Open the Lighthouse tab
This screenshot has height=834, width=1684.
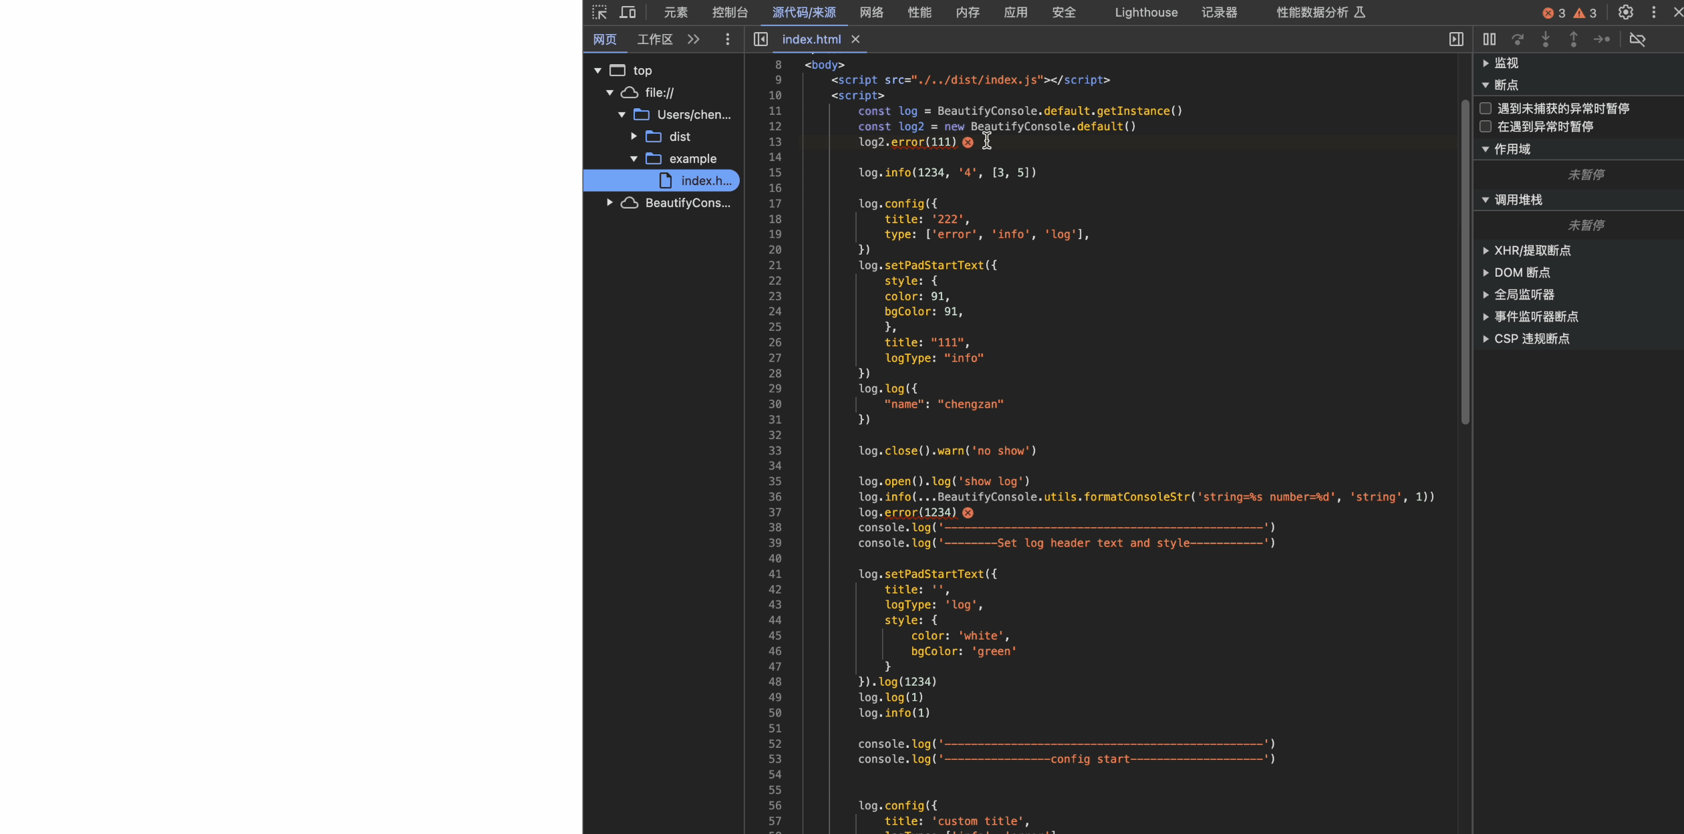1145,12
